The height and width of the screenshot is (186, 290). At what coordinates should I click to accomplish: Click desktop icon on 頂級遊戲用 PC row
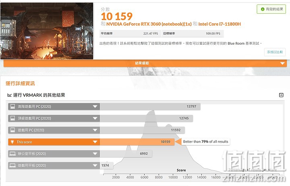12,118
